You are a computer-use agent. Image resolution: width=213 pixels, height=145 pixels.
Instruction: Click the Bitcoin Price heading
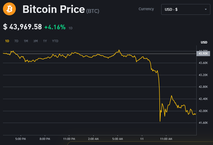[x=54, y=9]
